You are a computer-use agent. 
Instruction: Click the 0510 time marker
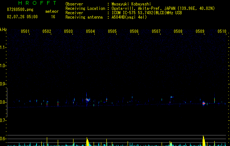(222, 31)
